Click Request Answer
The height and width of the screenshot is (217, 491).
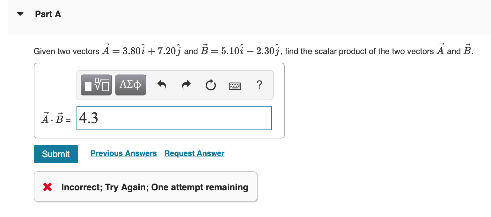point(194,153)
